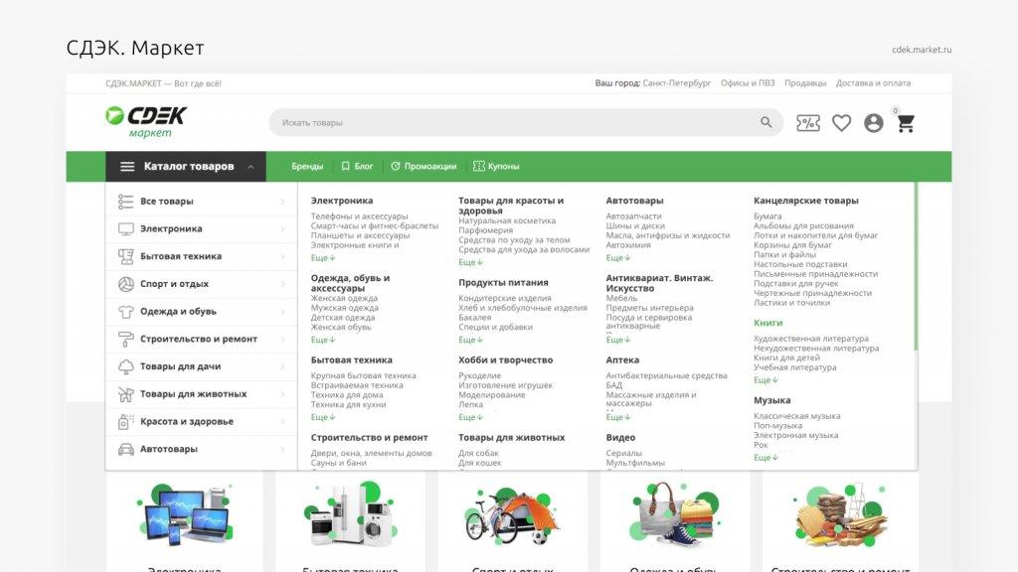Image resolution: width=1018 pixels, height=572 pixels.
Task: Open the user account icon
Action: pos(873,122)
